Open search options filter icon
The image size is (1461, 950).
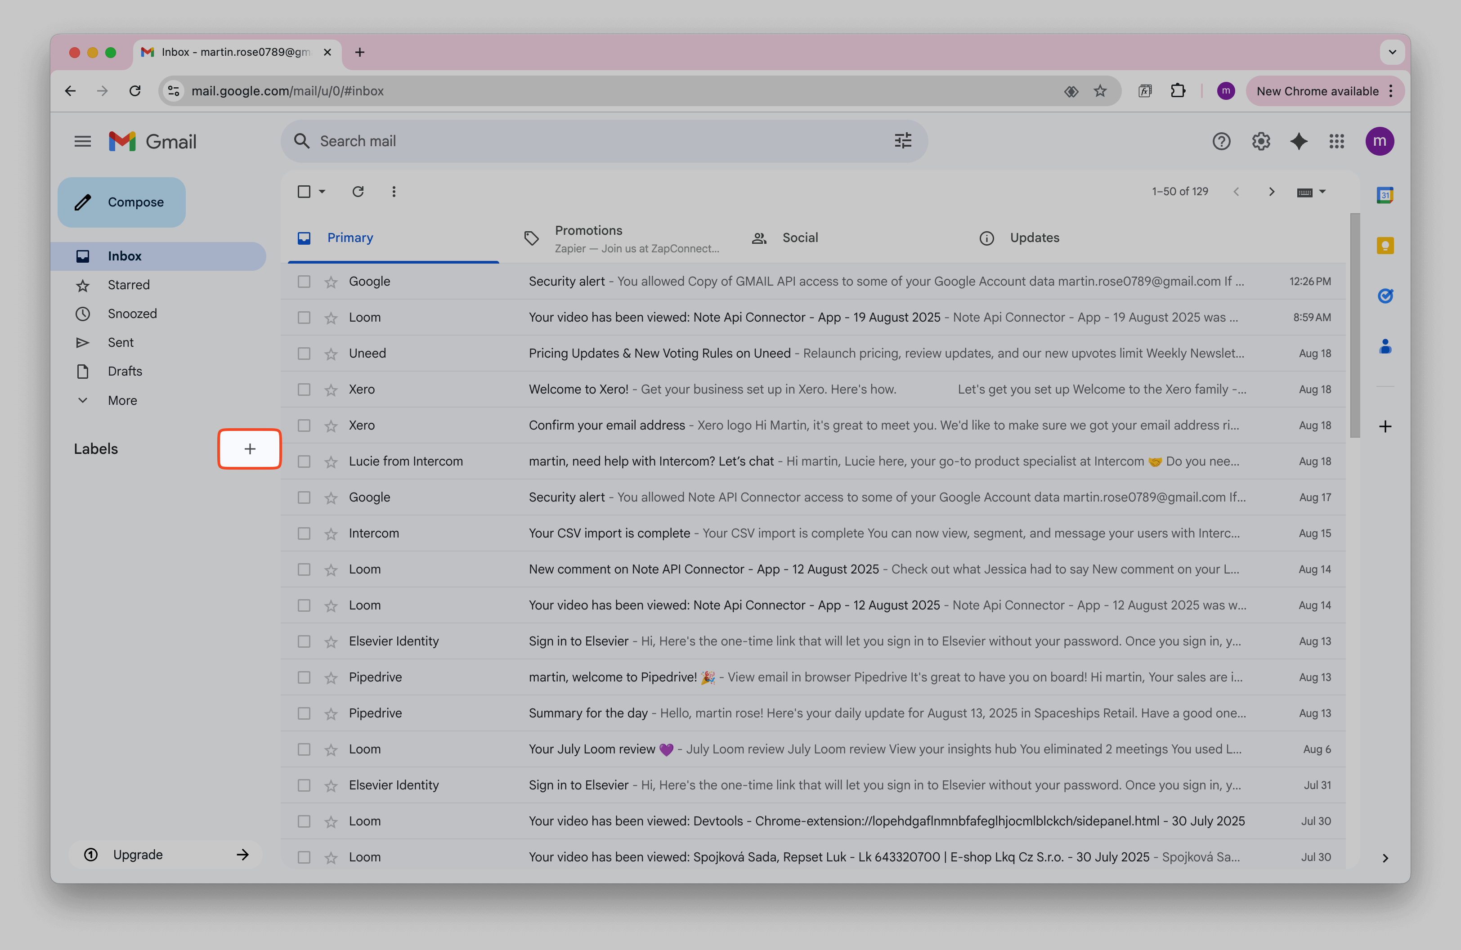point(902,141)
